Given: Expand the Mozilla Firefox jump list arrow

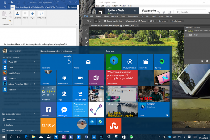Looking at the screenshot, I should [35, 73].
